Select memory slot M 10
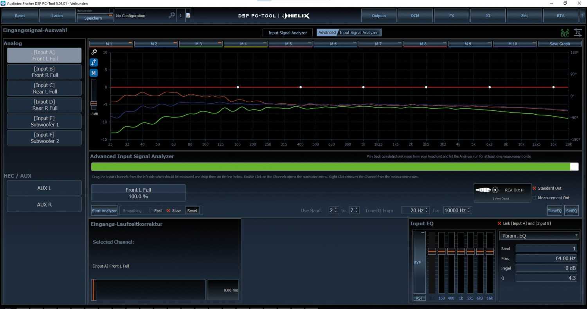Viewport: 587px width, 309px height. [515, 44]
